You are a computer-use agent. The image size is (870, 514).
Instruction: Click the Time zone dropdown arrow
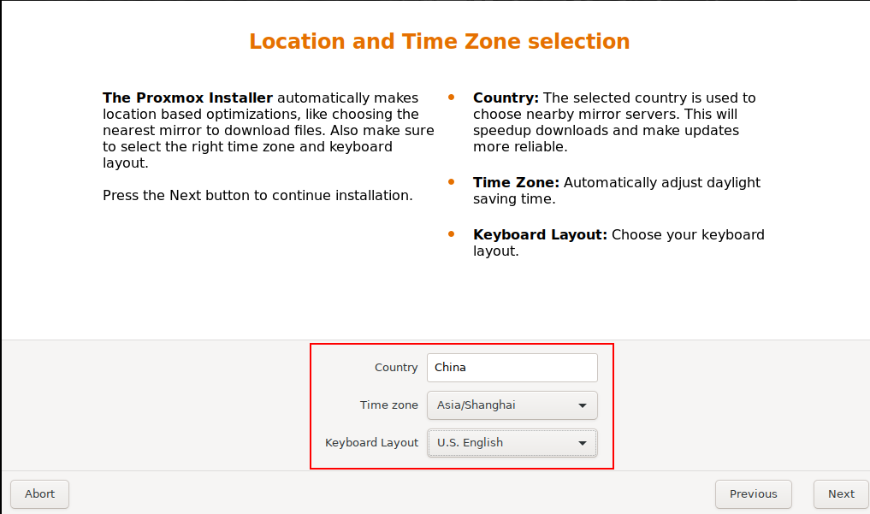(x=582, y=405)
